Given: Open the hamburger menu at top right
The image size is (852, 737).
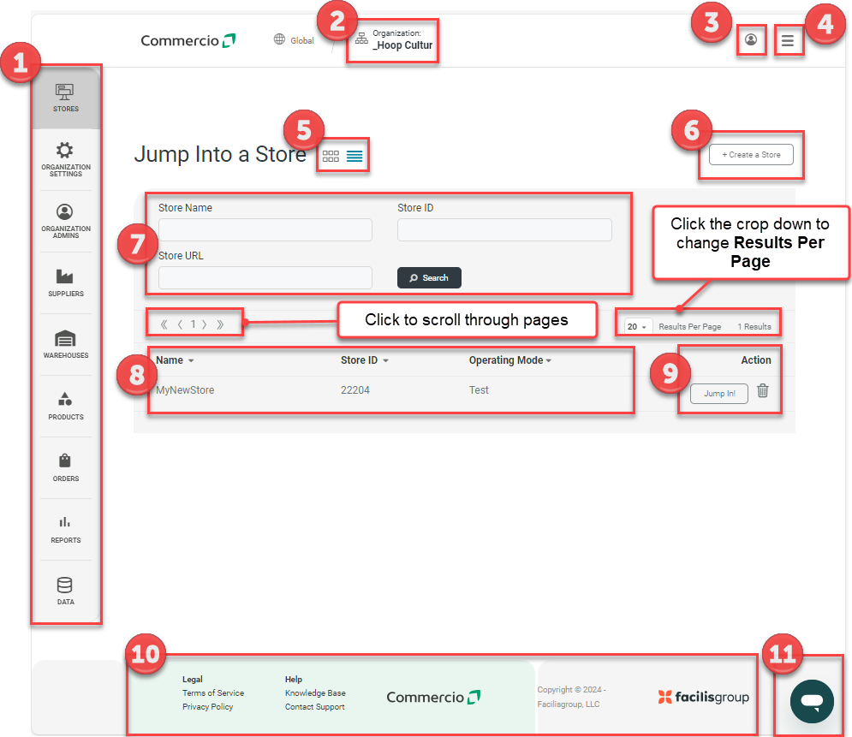Looking at the screenshot, I should coord(789,40).
